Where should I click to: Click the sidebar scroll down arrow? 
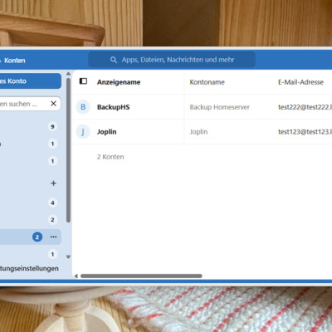68,257
